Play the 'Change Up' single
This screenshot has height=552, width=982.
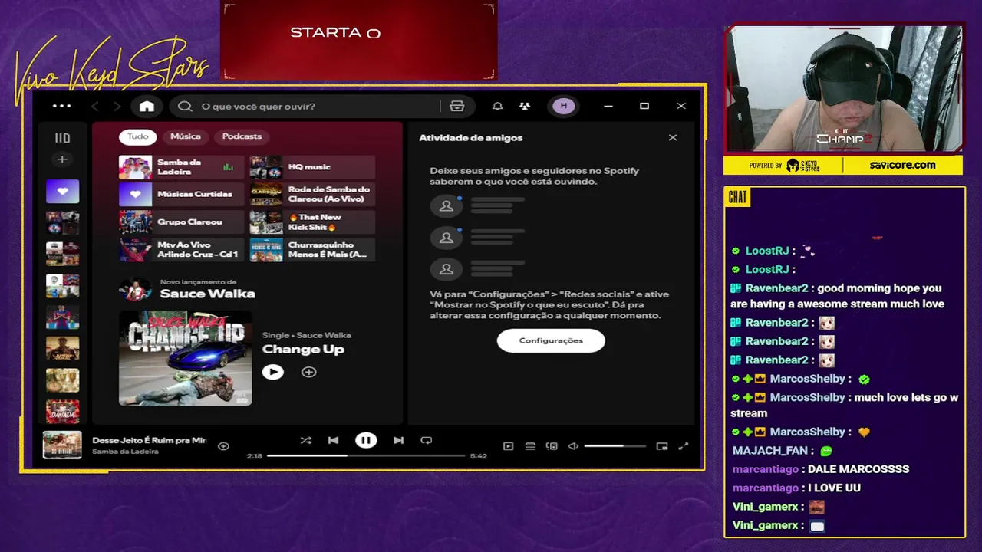[x=273, y=372]
